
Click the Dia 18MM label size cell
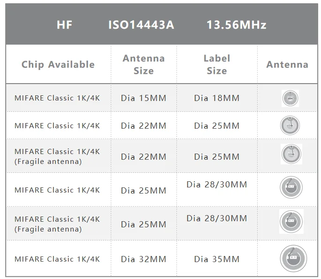[217, 98]
